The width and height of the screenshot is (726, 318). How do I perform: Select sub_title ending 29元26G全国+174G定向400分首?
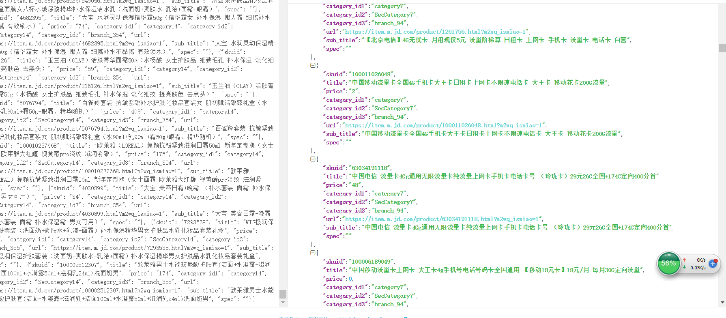tap(517, 228)
